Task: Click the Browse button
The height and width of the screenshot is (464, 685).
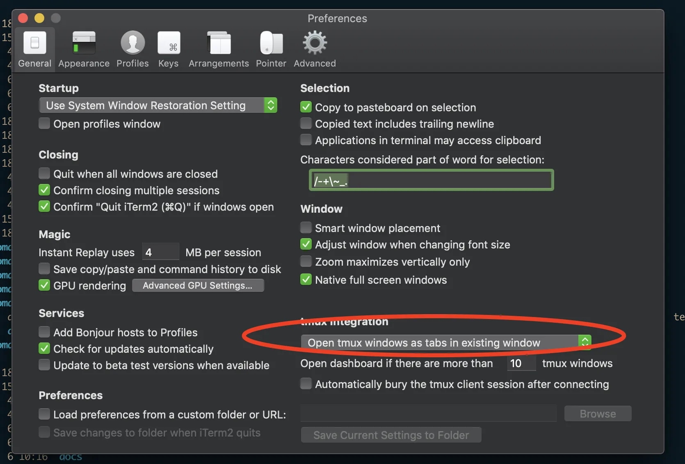Action: point(598,413)
